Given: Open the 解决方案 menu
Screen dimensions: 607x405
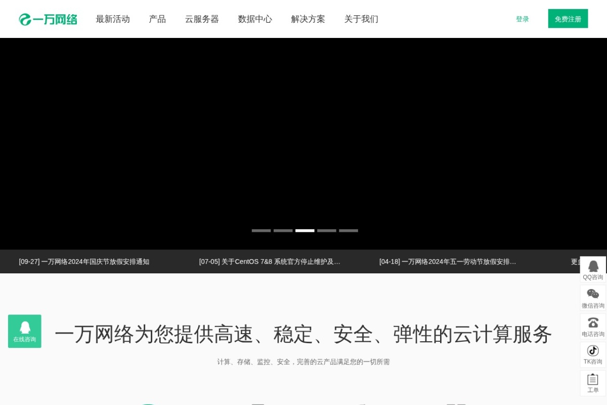Looking at the screenshot, I should point(308,19).
